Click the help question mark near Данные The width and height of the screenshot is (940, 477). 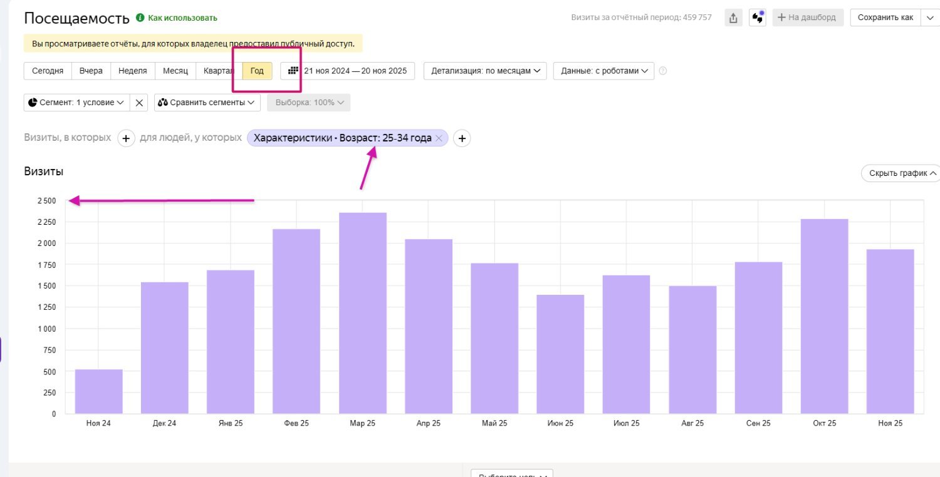[663, 71]
